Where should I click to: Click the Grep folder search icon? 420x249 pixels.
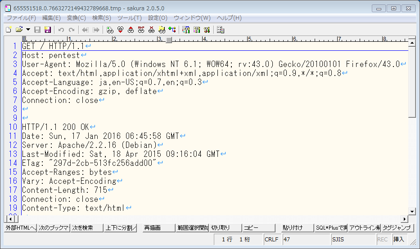point(162,30)
